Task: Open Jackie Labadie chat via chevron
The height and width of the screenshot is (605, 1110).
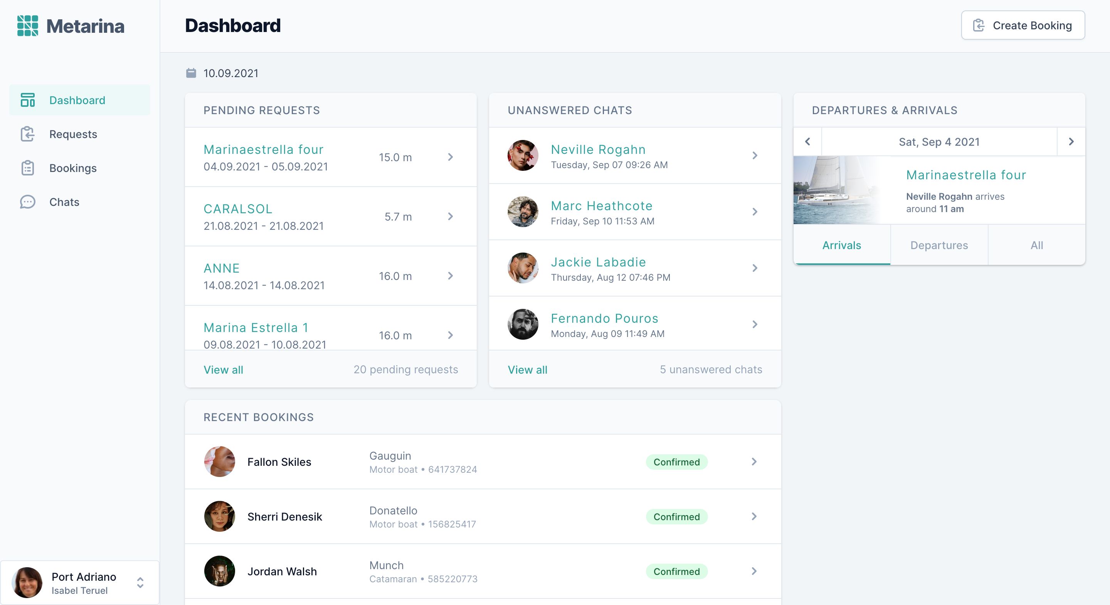Action: point(755,268)
